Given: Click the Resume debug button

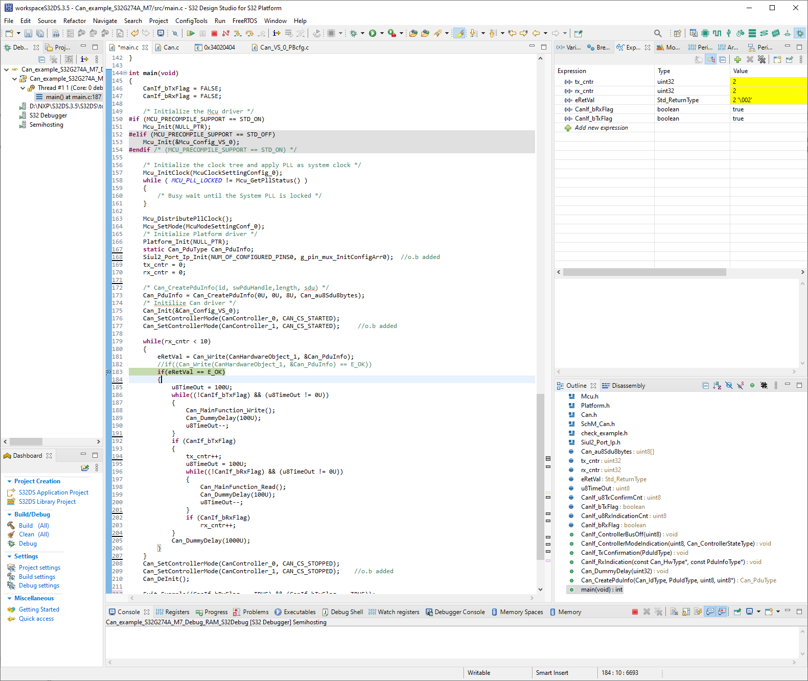Looking at the screenshot, I should [191, 33].
